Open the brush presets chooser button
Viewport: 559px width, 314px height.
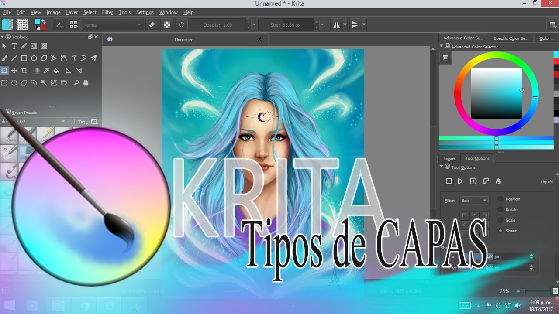(73, 25)
